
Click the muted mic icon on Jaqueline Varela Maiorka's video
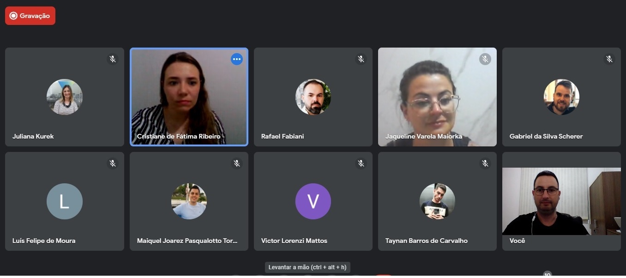coord(485,59)
